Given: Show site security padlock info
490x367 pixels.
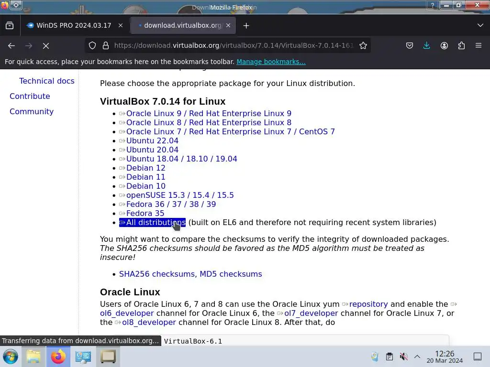Looking at the screenshot, I should coord(106,45).
